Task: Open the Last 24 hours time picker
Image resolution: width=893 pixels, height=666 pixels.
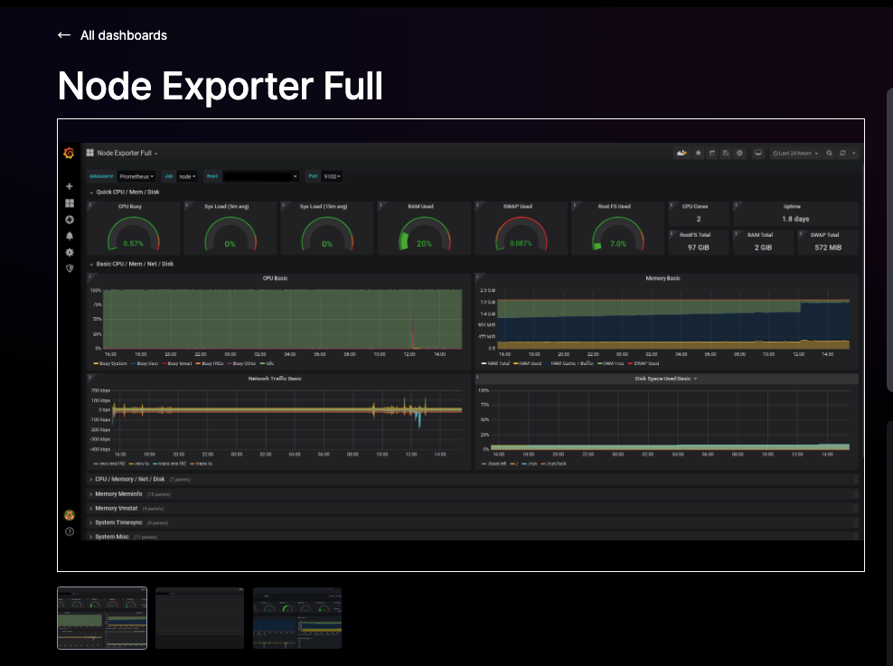Action: pos(795,153)
